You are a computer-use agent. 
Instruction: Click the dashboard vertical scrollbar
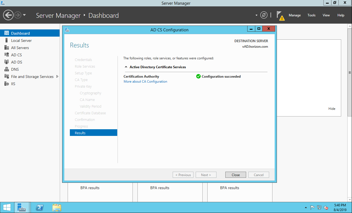(x=350, y=73)
